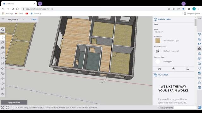Collapse the right panel with arrow
Screen dimensions: 202x113
click(x=199, y=19)
